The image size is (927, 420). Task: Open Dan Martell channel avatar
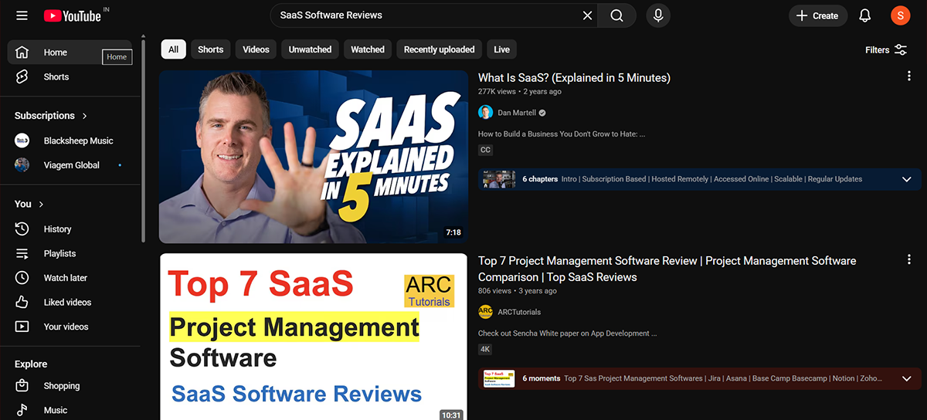click(x=485, y=113)
